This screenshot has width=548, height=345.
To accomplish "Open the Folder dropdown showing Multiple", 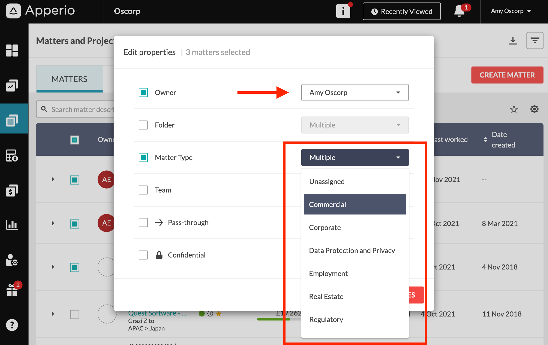I will click(x=355, y=125).
